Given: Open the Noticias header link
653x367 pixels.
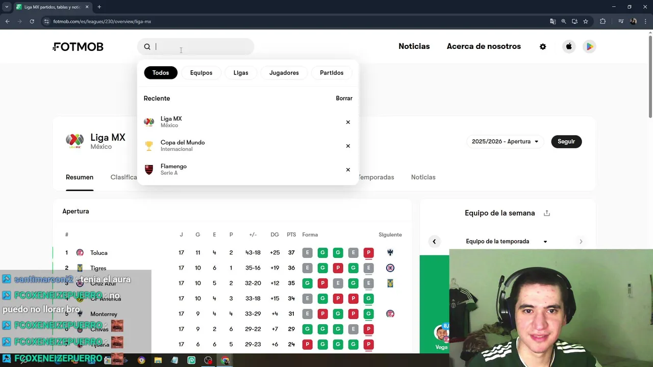Looking at the screenshot, I should [x=414, y=46].
